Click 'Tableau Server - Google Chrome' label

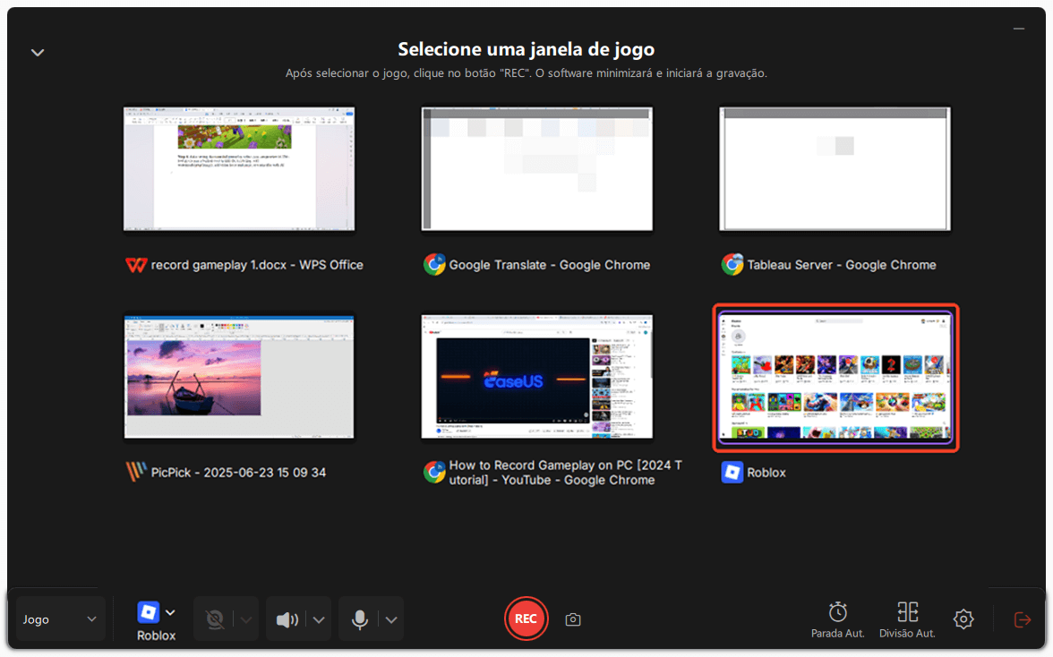point(842,265)
